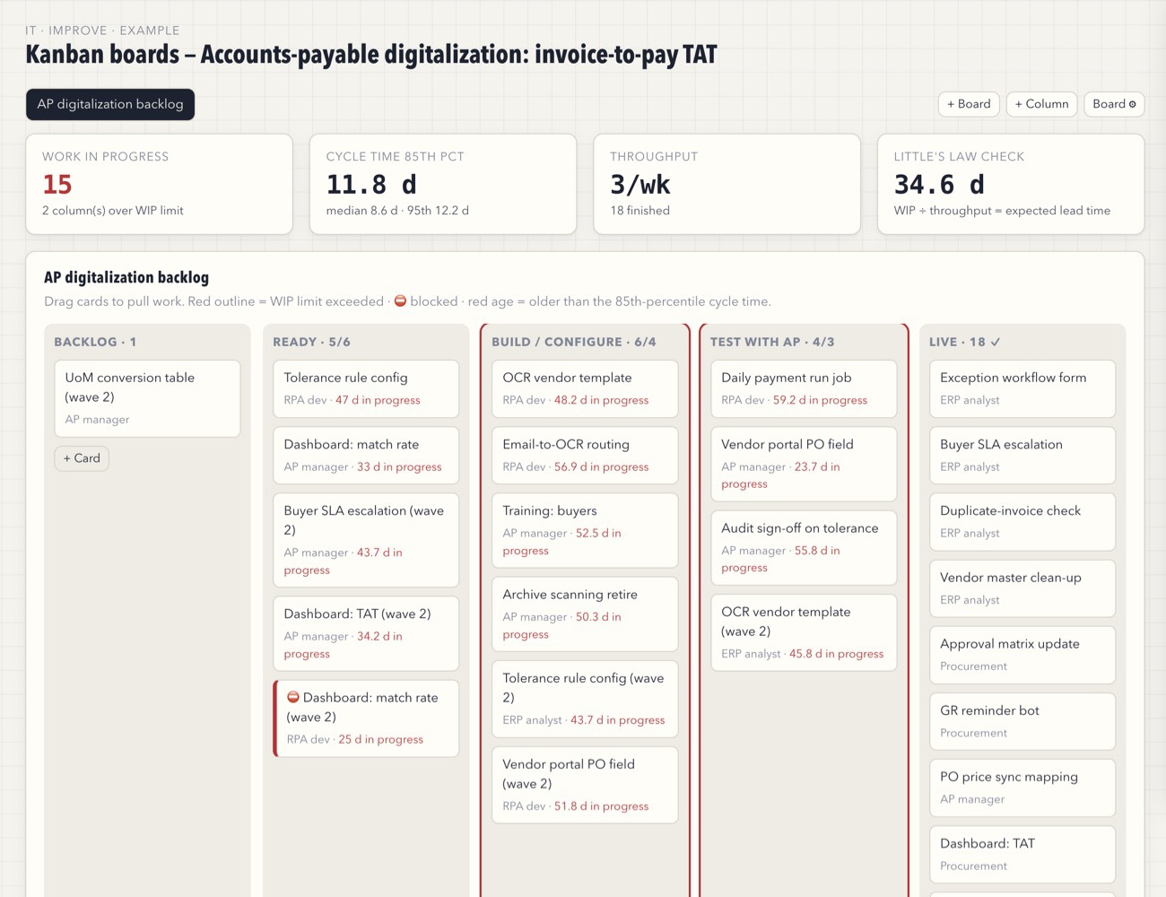Click the Throughput 3/wk metric
The image size is (1166, 897).
click(x=727, y=184)
